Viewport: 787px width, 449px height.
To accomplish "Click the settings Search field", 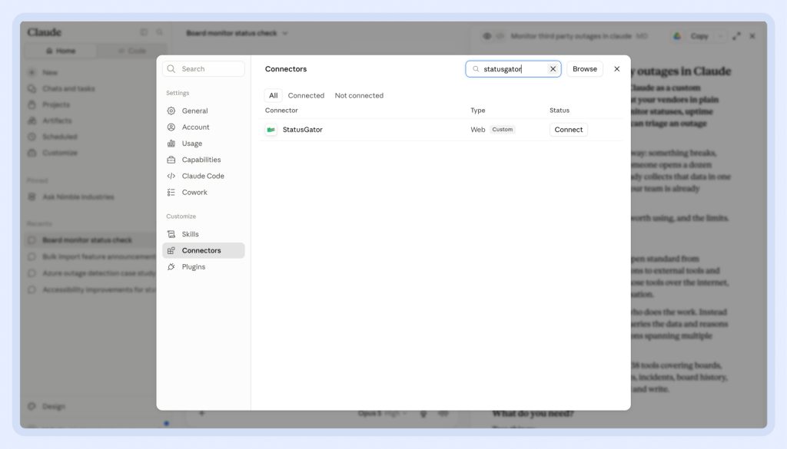I will click(x=203, y=68).
